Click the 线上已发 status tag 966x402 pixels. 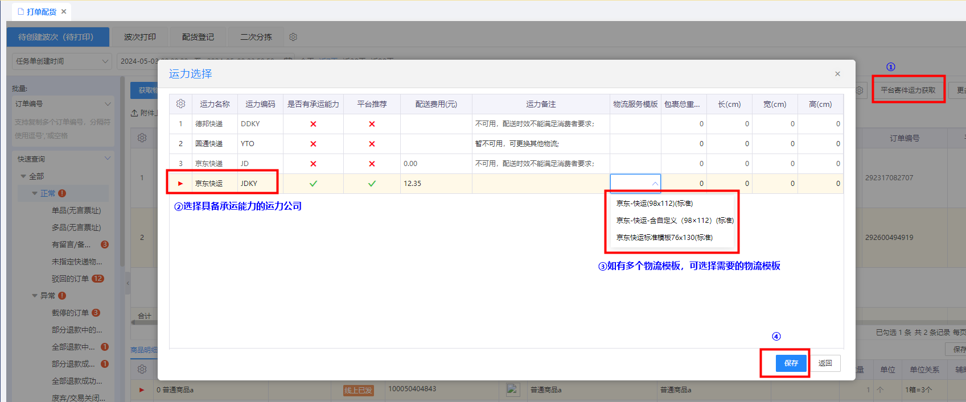pos(358,391)
